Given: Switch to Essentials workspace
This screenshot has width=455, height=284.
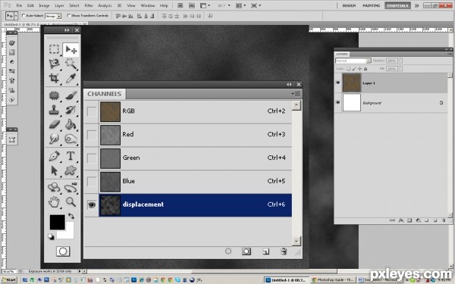Looking at the screenshot, I should point(397,5).
